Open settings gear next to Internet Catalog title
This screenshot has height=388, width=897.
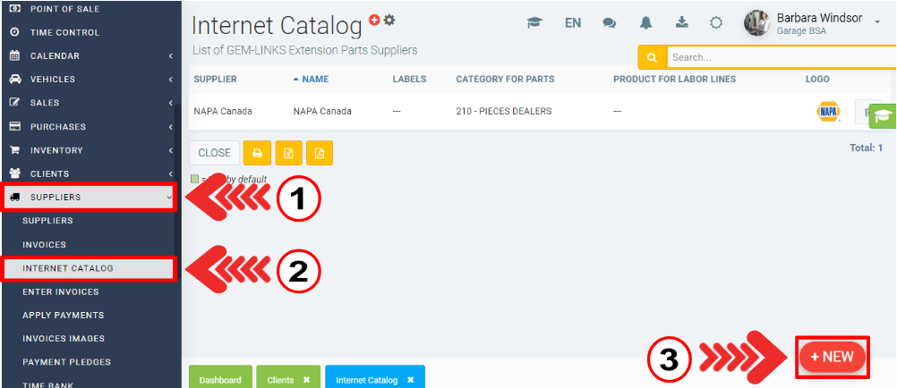click(389, 19)
